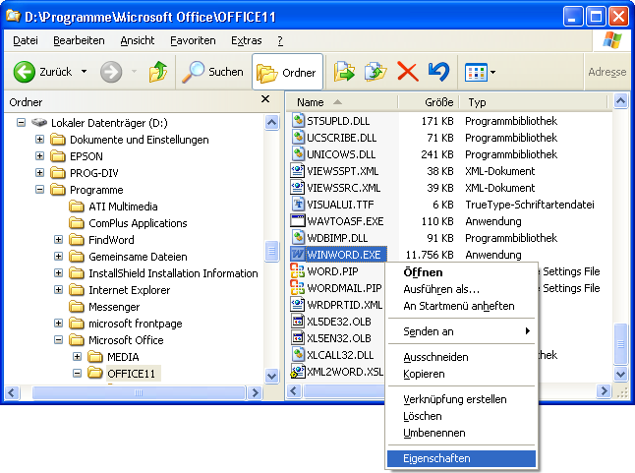Select the OFFICE11 folder in tree
The width and height of the screenshot is (635, 473).
pyautogui.click(x=124, y=374)
